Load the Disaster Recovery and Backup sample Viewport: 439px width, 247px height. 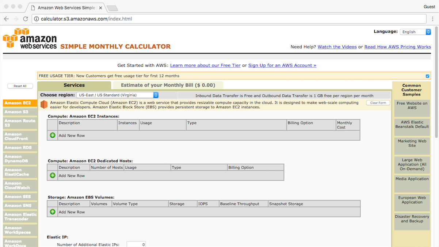[x=412, y=221]
